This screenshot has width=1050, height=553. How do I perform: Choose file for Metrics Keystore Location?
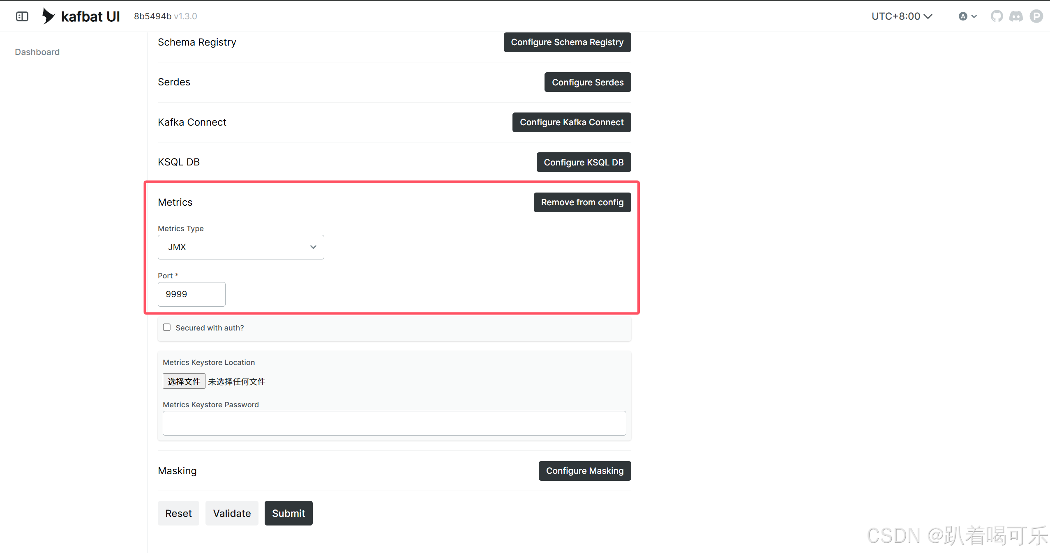coord(184,381)
